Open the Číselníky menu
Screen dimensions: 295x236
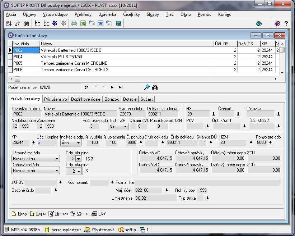click(x=131, y=14)
